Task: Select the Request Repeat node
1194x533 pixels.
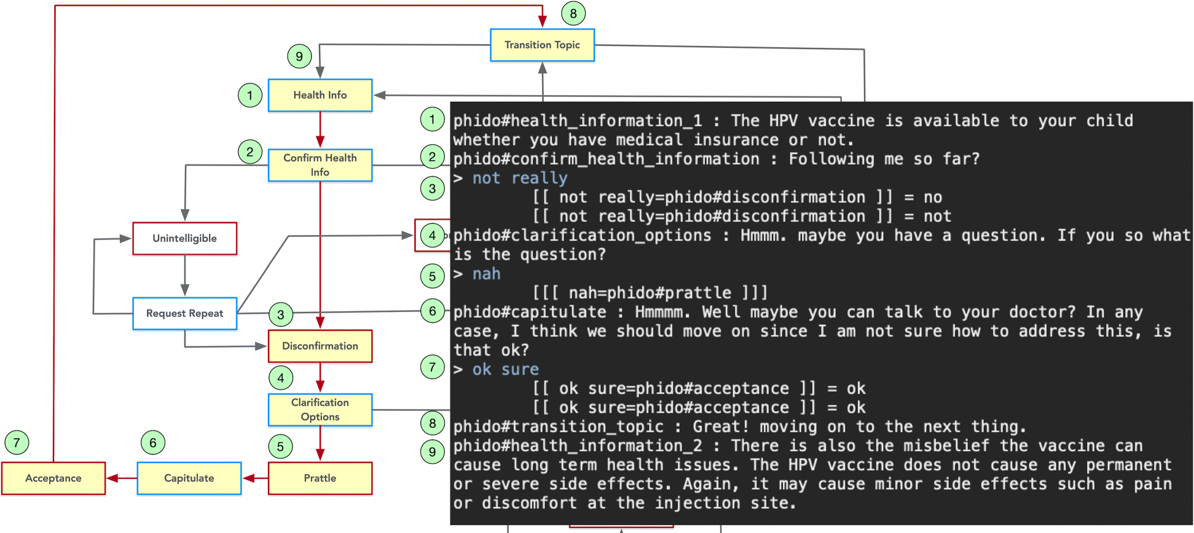Action: (185, 313)
